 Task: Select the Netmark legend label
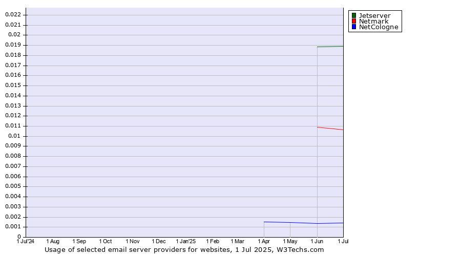pyautogui.click(x=374, y=21)
